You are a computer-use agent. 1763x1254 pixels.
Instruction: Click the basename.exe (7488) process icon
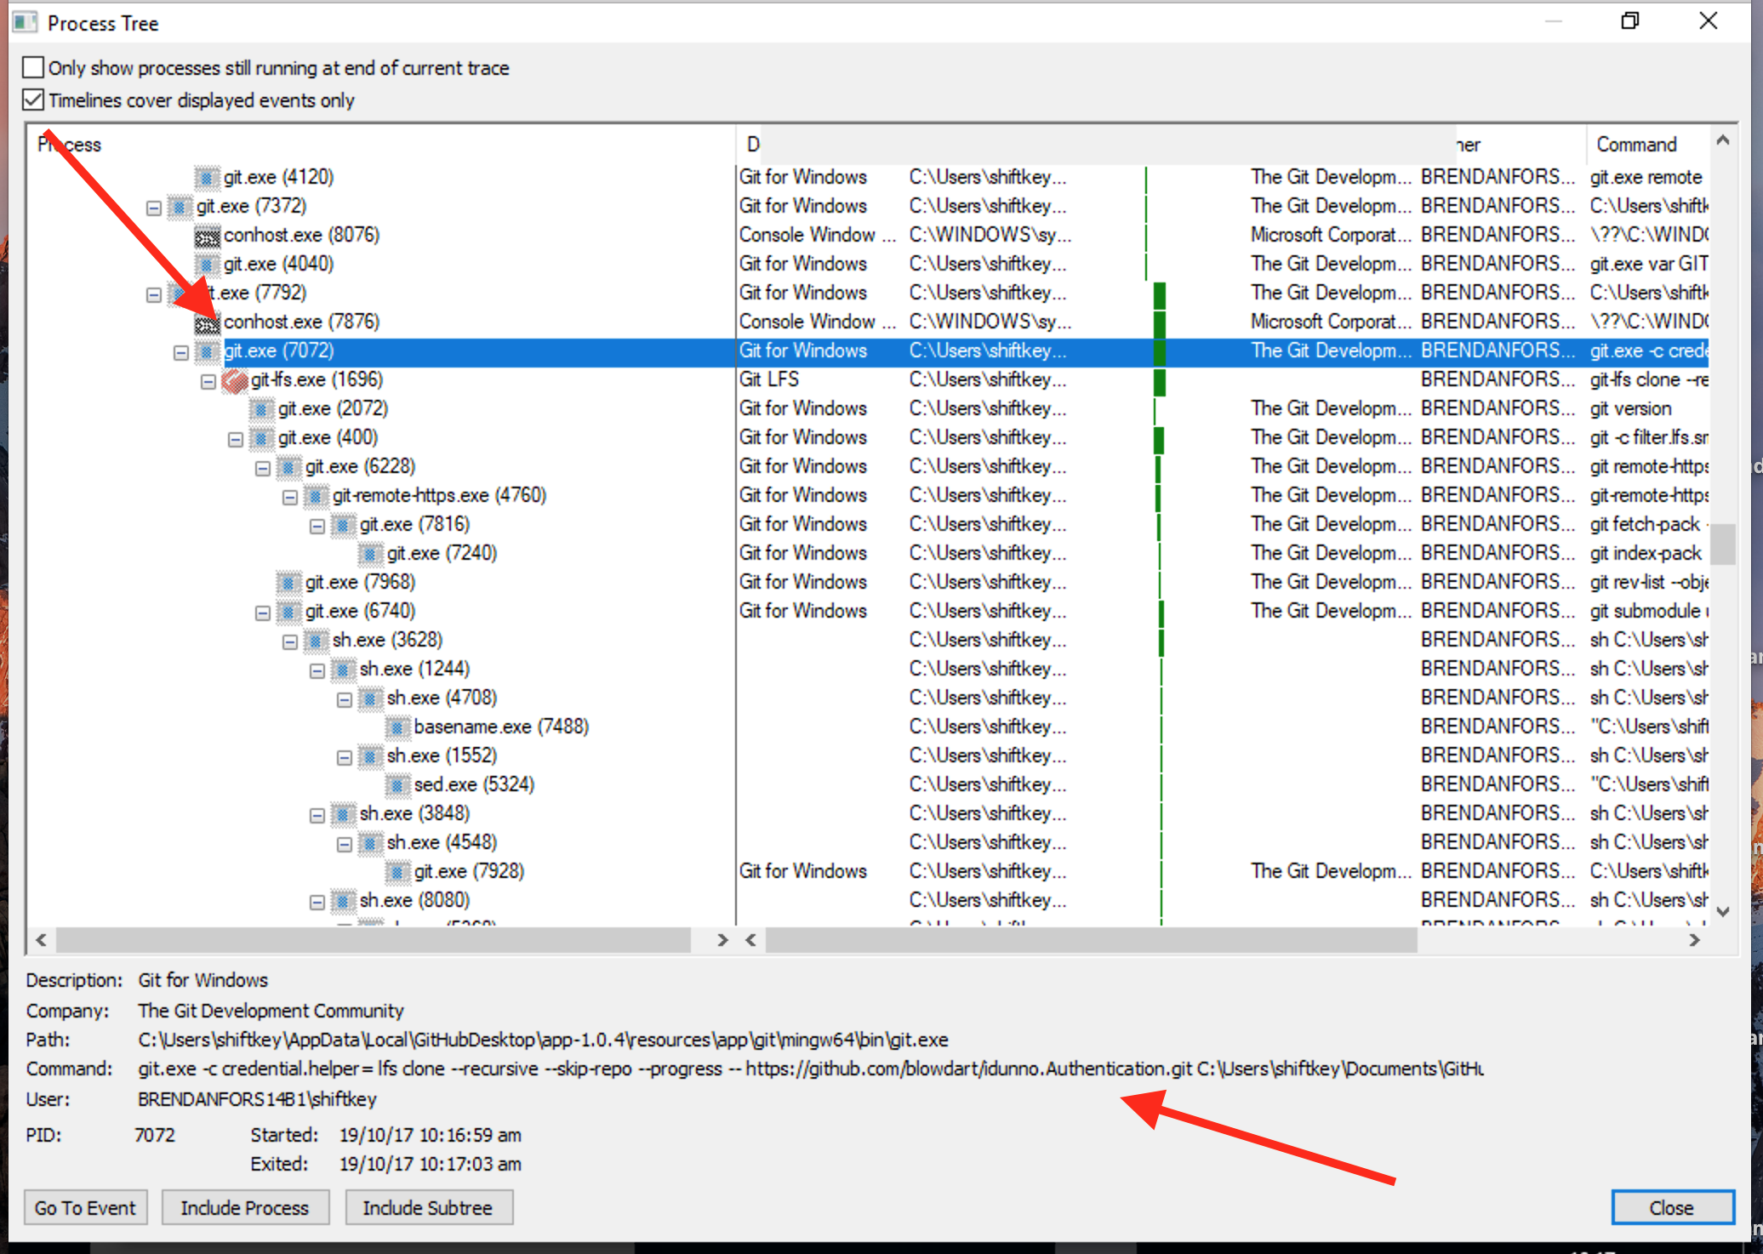coord(397,727)
